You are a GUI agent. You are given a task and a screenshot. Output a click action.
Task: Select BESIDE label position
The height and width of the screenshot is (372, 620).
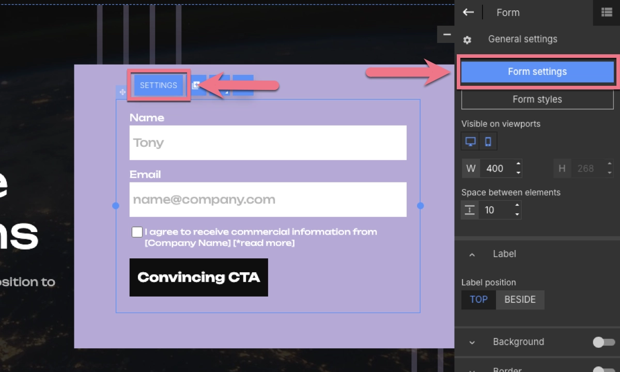click(x=520, y=300)
